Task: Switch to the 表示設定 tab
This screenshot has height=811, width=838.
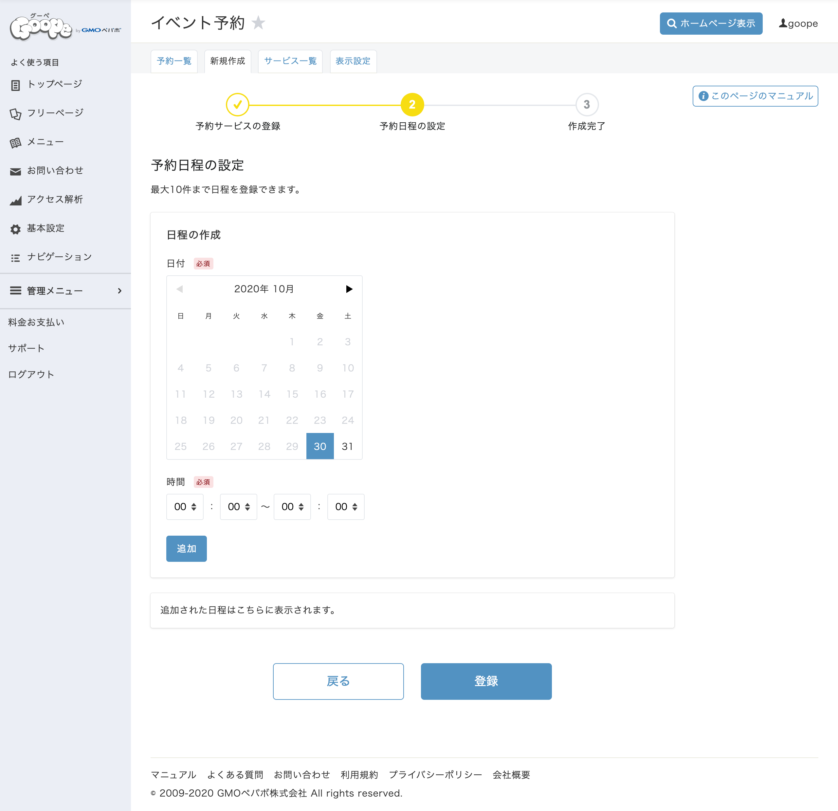Action: (x=353, y=61)
